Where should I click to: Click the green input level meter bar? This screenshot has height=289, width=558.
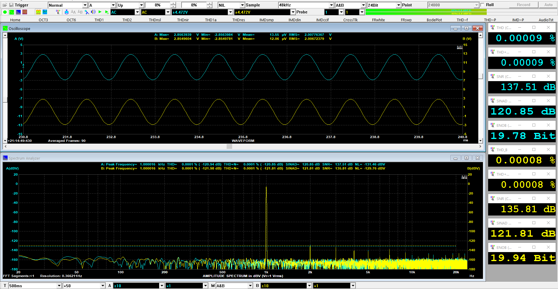pos(426,12)
